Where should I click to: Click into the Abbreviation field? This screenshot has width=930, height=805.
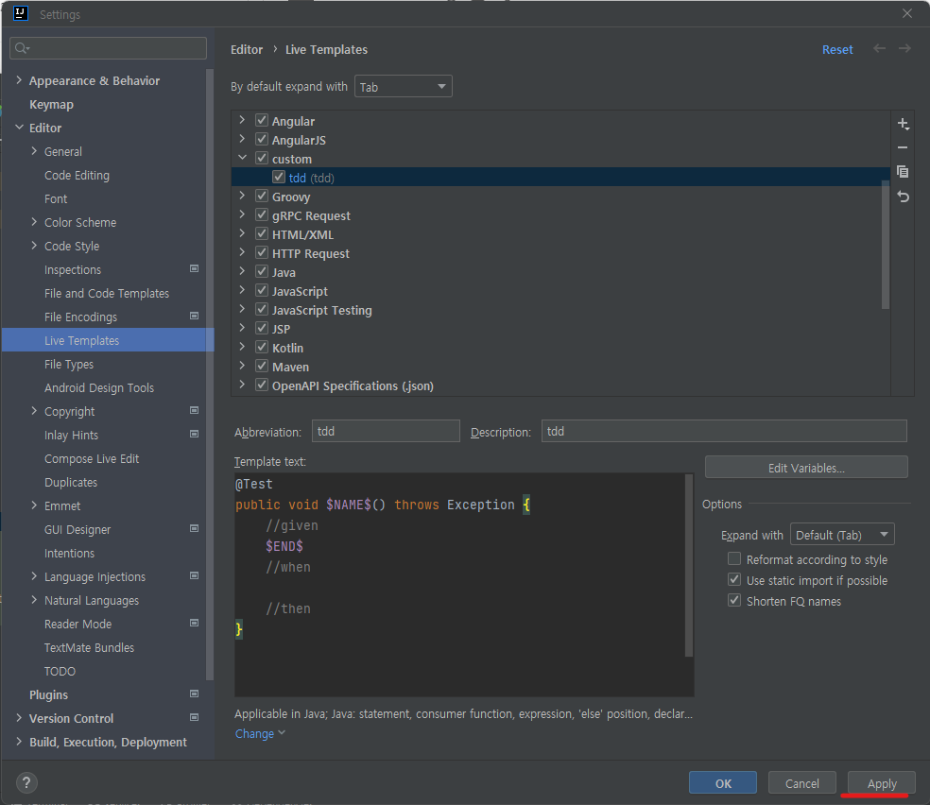pos(386,431)
